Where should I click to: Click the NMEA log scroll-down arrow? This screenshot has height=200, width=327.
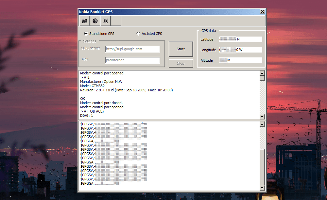tap(262, 188)
